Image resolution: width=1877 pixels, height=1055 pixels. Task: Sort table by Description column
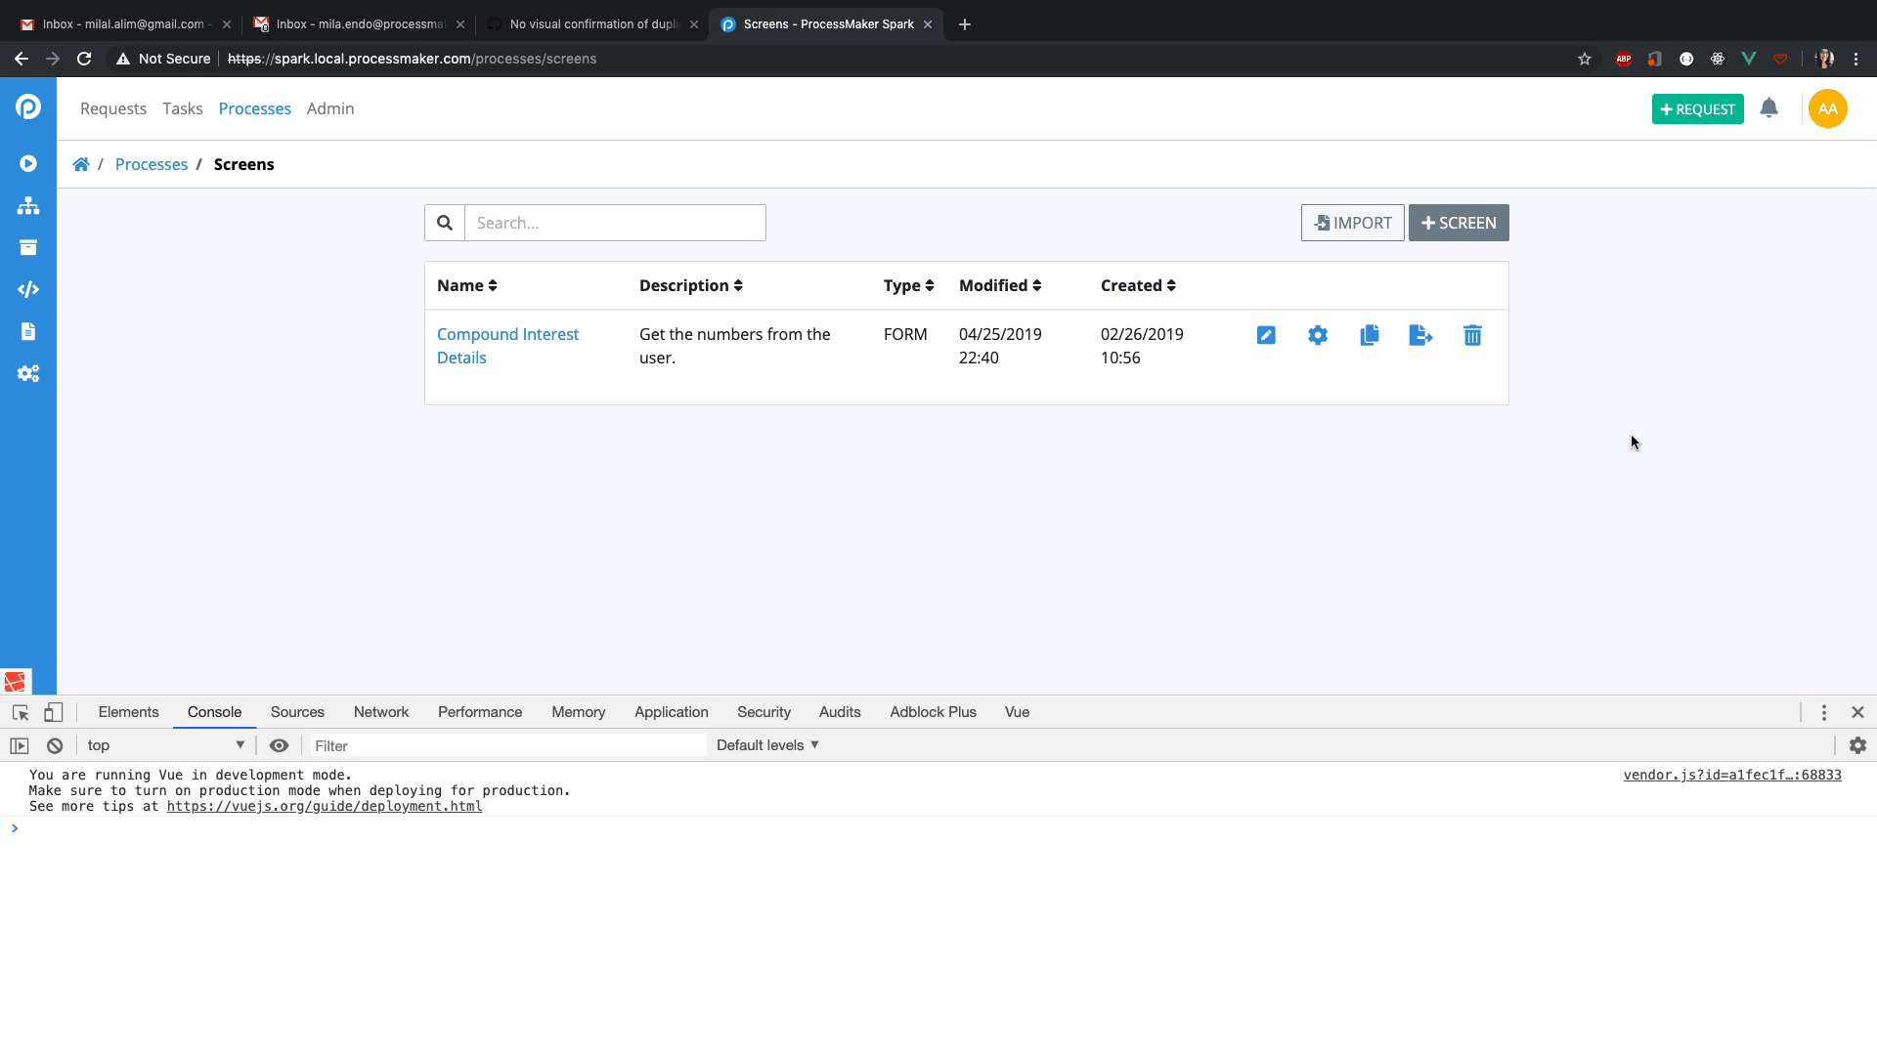point(690,285)
